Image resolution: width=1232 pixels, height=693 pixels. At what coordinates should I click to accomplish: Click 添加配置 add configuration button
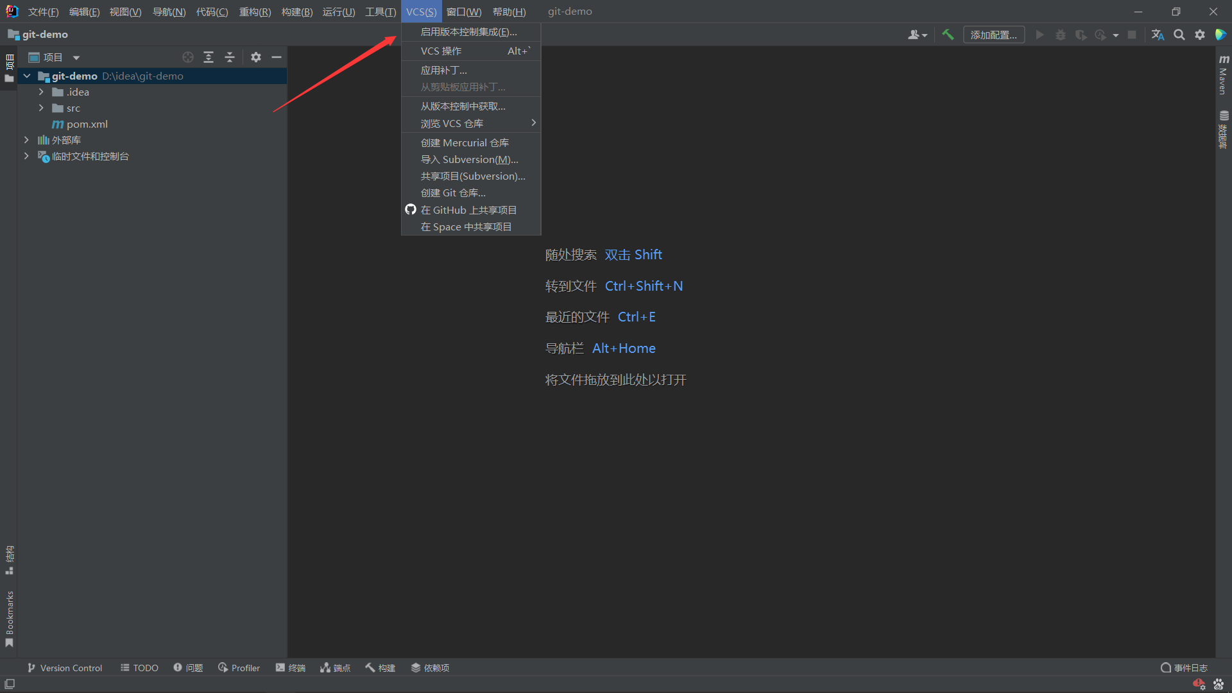point(993,35)
